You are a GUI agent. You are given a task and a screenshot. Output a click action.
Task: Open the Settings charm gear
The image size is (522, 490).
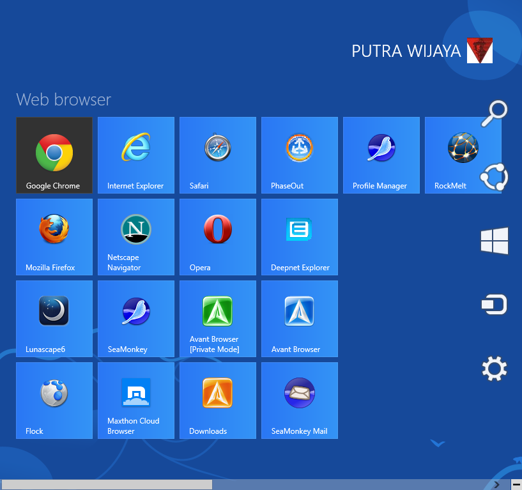click(x=494, y=369)
